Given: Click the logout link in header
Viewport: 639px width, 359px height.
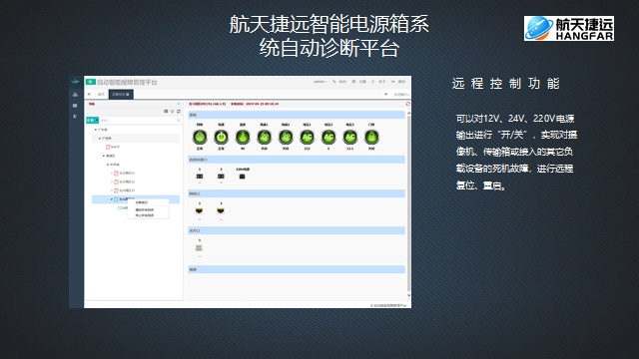Looking at the screenshot, I should tap(398, 82).
